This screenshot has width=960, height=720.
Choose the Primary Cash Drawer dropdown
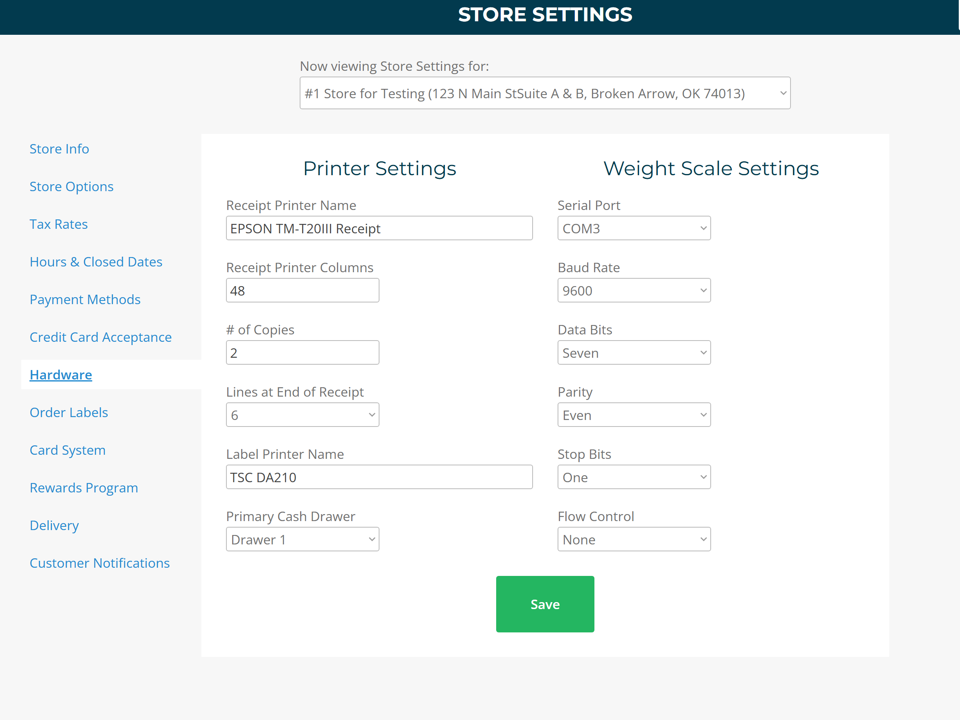(303, 539)
